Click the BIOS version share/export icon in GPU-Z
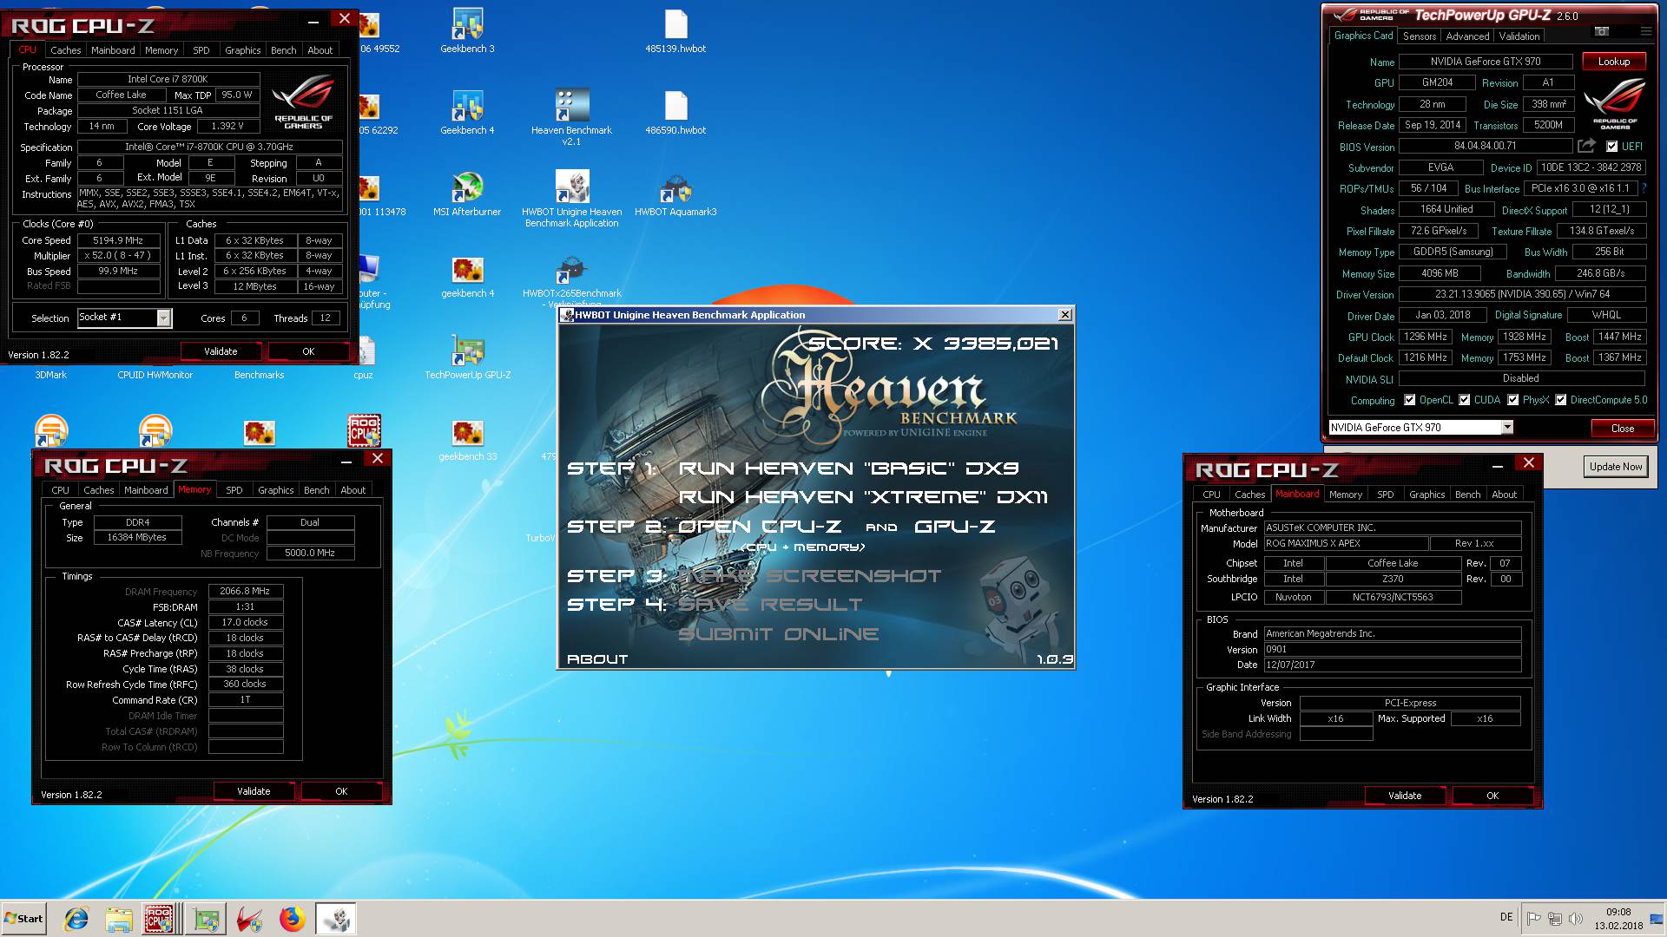 coord(1586,146)
